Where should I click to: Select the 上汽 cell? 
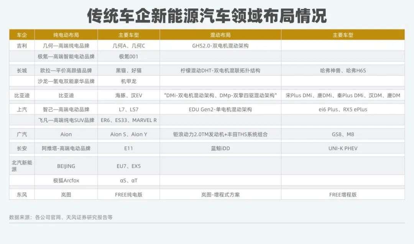(22, 109)
